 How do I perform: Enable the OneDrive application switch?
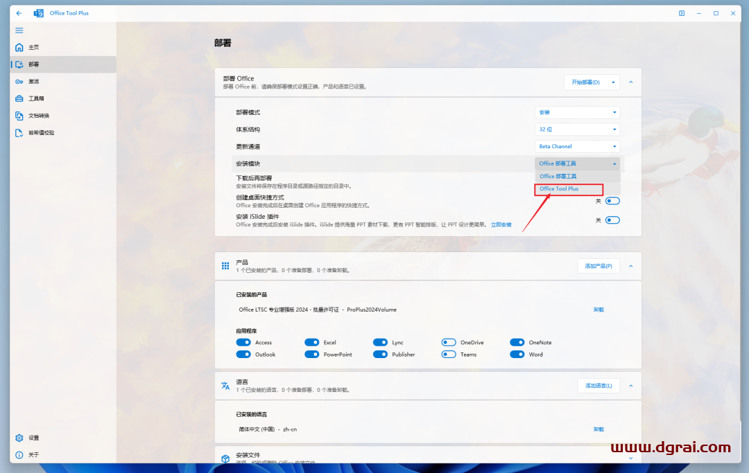pyautogui.click(x=449, y=342)
